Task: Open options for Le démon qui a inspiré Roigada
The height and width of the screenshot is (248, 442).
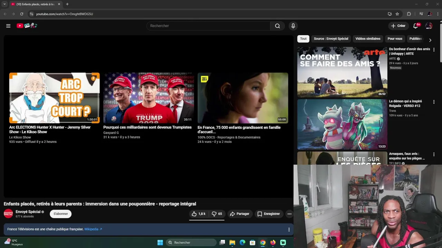Action: click(x=434, y=102)
